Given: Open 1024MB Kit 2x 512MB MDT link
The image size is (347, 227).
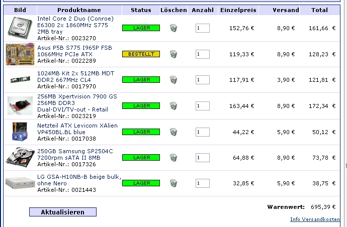Looking at the screenshot, I should [x=75, y=76].
